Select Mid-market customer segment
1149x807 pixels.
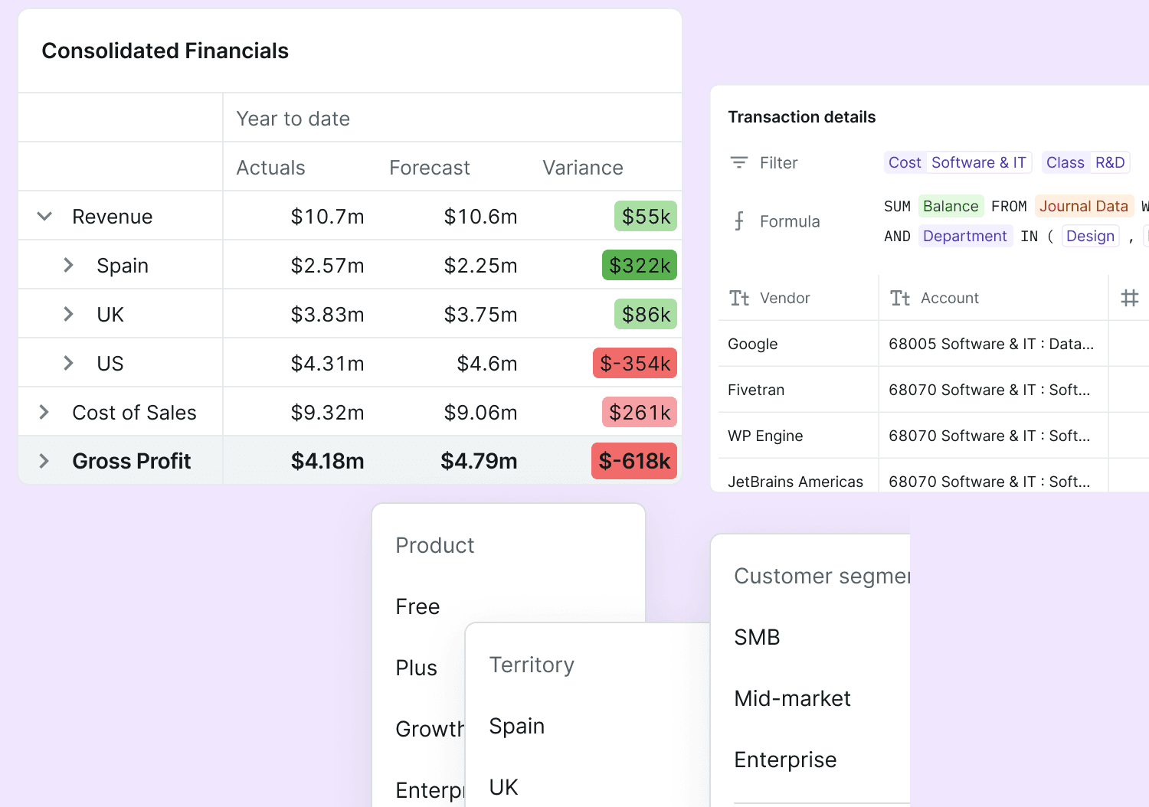pos(792,698)
